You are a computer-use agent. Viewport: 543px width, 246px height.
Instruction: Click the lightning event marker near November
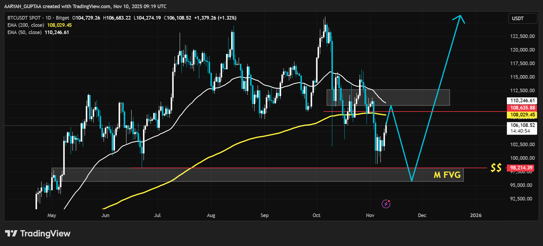386,204
